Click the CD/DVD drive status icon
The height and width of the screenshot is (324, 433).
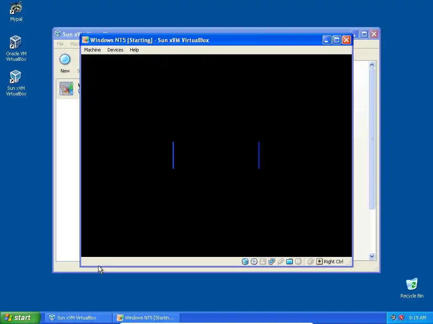coord(254,262)
